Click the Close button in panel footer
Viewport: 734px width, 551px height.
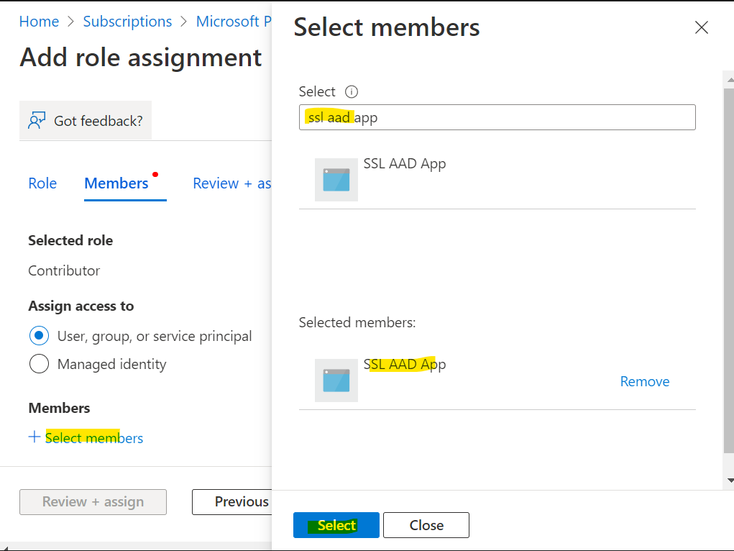coord(426,525)
